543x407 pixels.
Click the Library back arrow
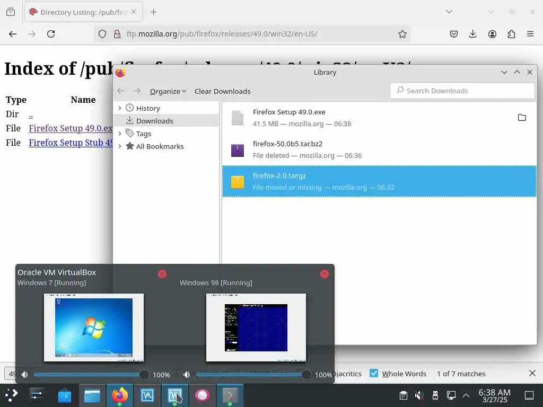[121, 91]
